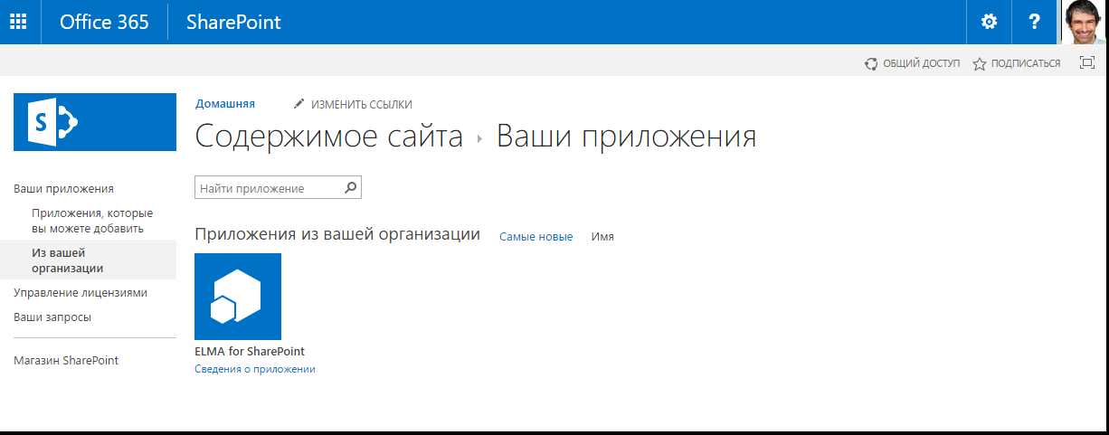Click the SharePoint site logo

click(95, 121)
